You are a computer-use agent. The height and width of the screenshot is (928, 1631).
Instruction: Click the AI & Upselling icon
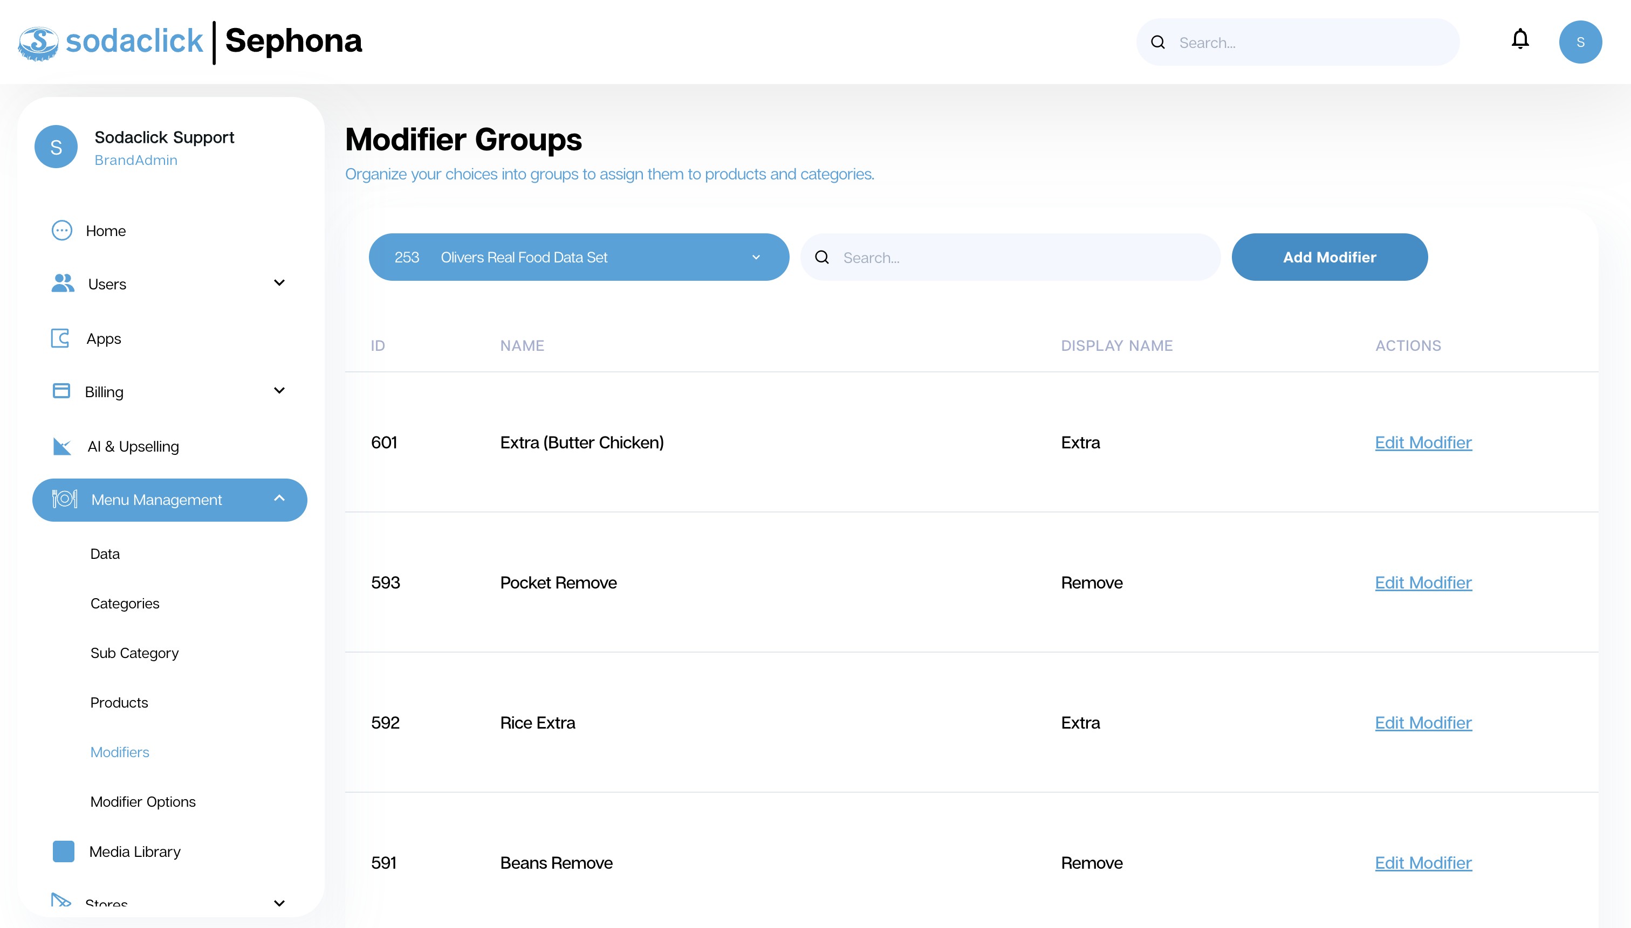[x=62, y=446]
